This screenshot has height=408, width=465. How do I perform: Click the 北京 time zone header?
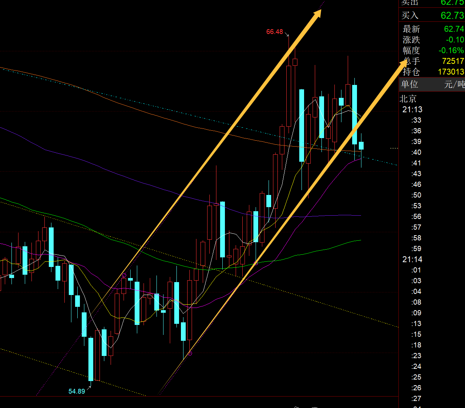coord(408,99)
